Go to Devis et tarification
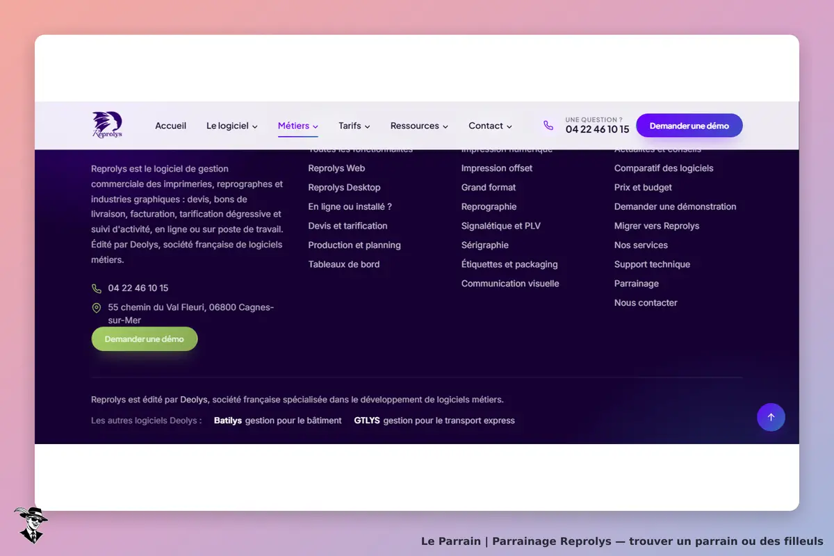Screen dimensions: 834x556 347,226
